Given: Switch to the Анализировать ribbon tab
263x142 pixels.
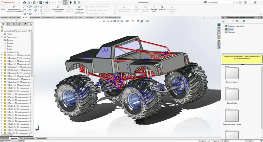Looking at the screenshot, I should tap(48, 17).
